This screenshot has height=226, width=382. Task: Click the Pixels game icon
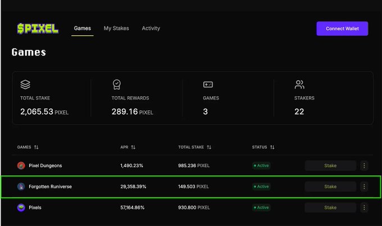point(21,207)
